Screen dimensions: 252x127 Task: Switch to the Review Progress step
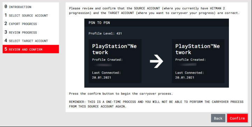(31, 32)
